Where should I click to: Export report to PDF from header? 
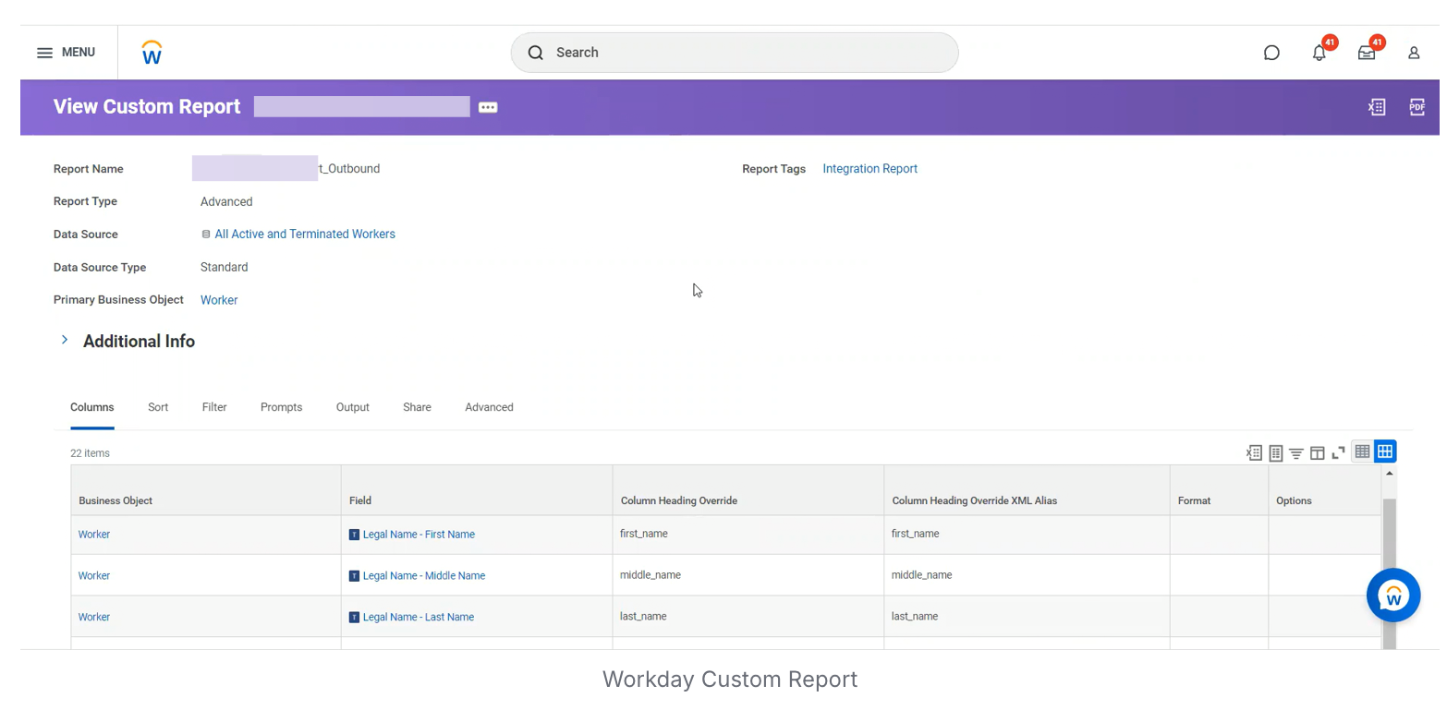[x=1417, y=107]
